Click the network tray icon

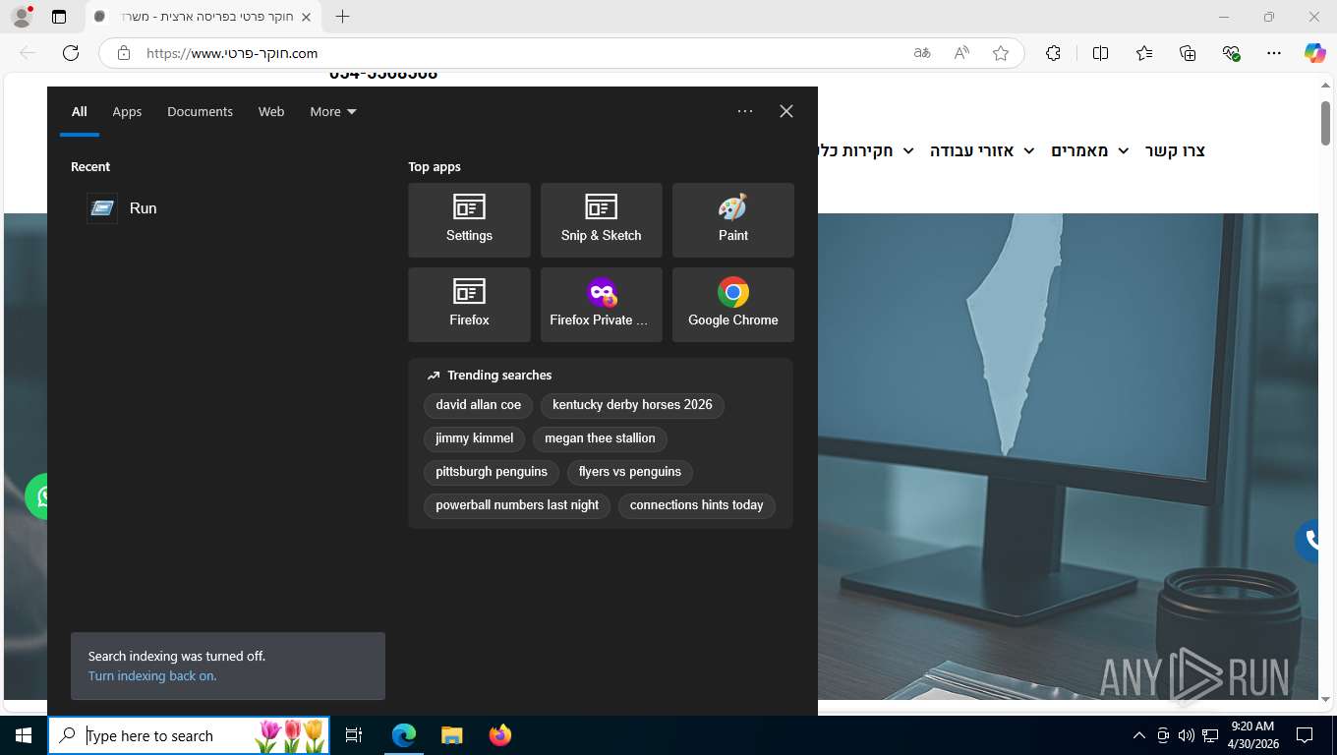click(1209, 735)
